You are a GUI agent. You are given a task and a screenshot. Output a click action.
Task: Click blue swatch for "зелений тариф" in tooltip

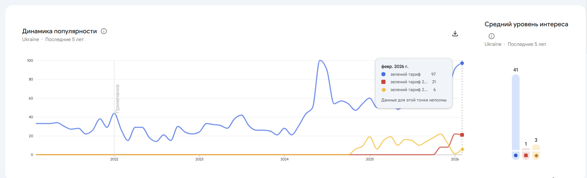click(383, 74)
